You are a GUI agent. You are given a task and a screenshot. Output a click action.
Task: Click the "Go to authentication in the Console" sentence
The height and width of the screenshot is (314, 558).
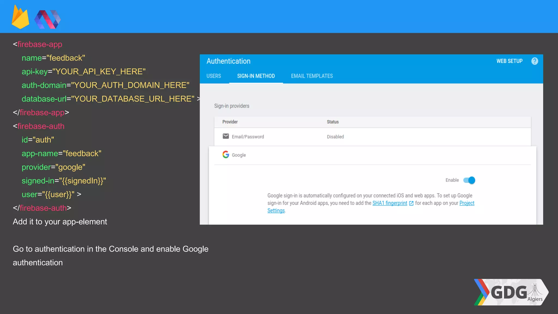click(111, 256)
